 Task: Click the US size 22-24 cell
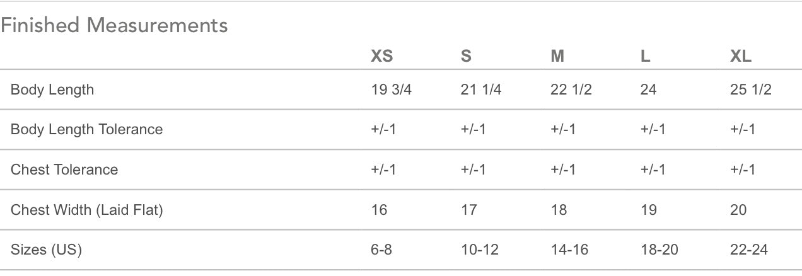click(x=749, y=250)
